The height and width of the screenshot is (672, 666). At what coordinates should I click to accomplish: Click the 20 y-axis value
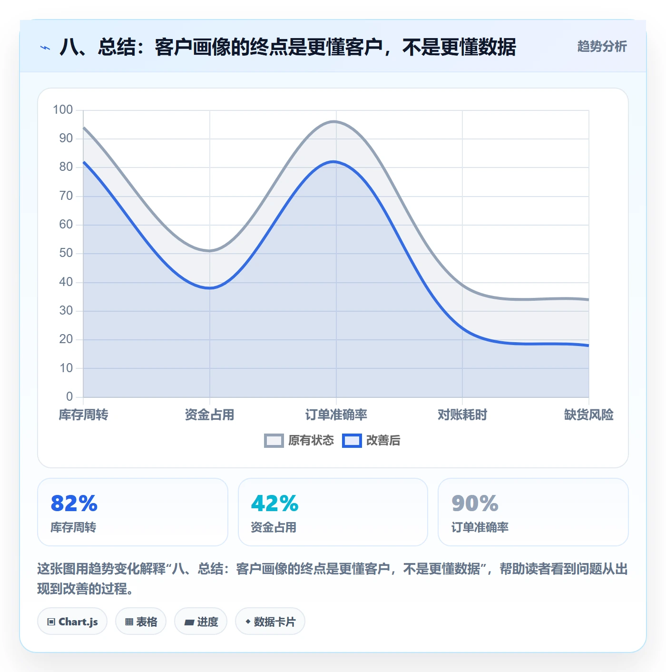click(66, 339)
